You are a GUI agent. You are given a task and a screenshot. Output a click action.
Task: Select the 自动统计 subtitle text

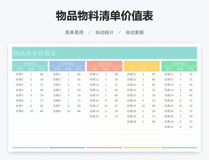pyautogui.click(x=104, y=32)
